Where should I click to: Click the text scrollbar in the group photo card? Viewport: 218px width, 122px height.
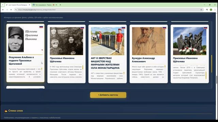pyautogui.click(x=83, y=67)
